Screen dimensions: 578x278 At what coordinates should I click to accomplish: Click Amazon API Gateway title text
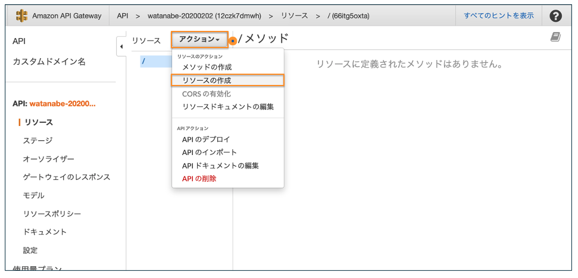(67, 16)
